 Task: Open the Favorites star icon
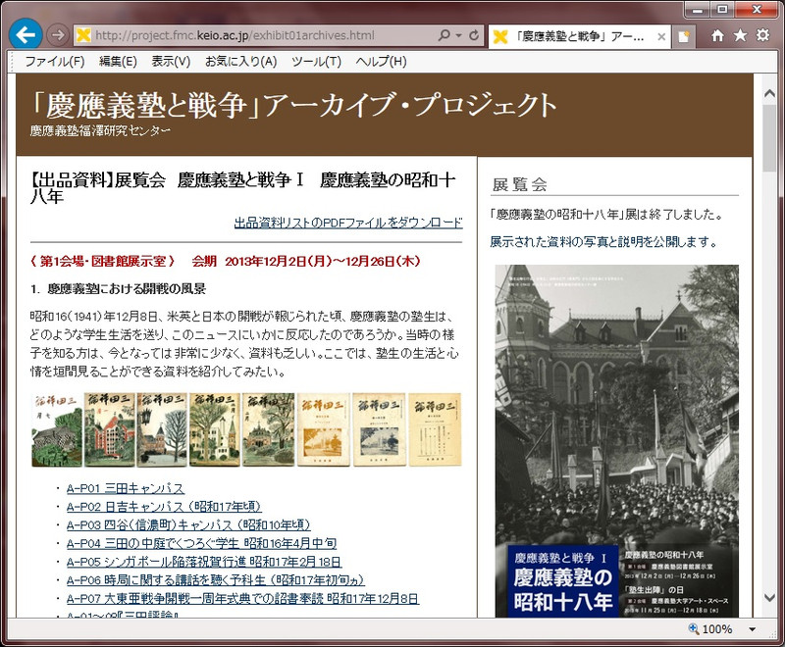pyautogui.click(x=741, y=35)
